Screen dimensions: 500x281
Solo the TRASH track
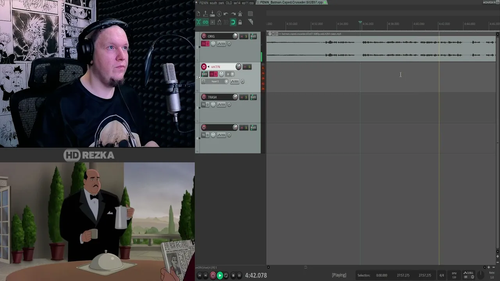point(246,97)
